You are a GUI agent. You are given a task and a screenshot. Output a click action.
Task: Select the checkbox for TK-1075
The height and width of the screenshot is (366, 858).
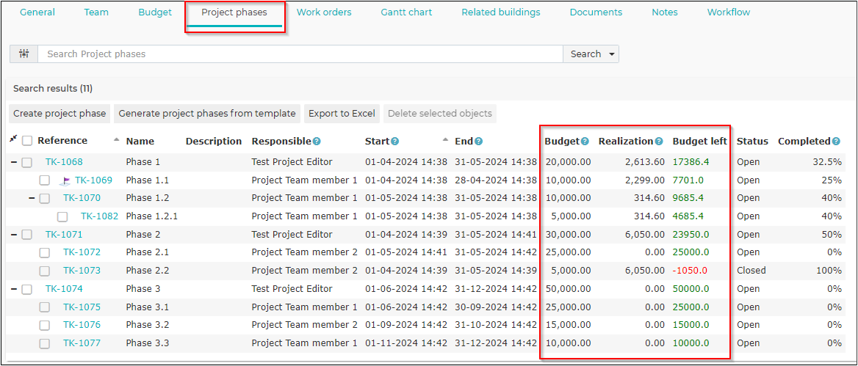coord(44,307)
